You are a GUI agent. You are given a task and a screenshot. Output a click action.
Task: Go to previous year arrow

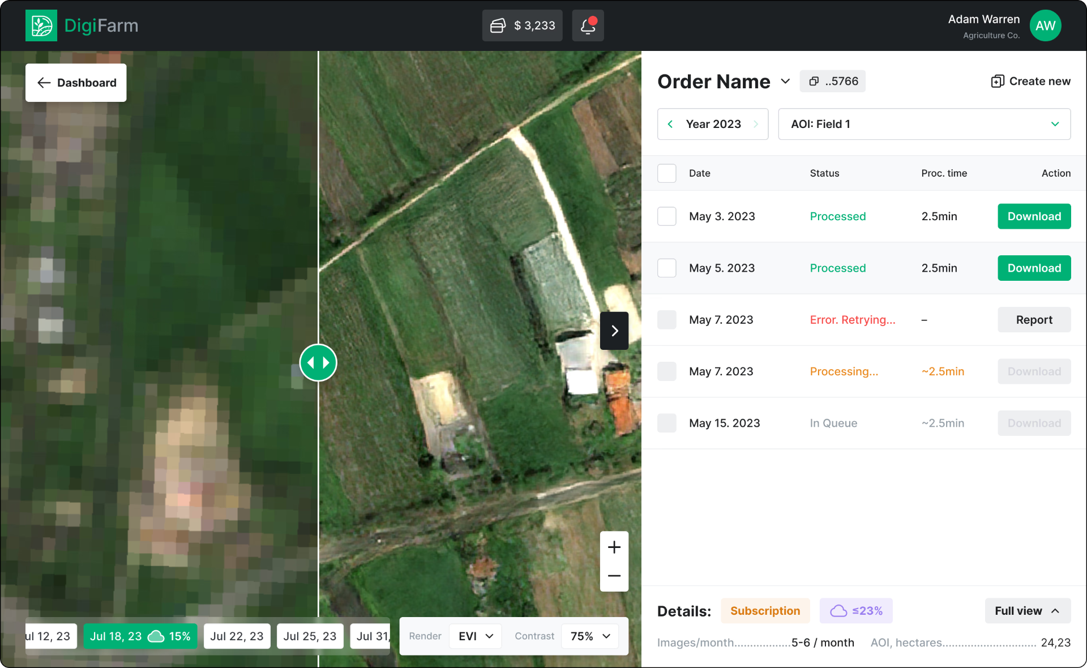[670, 124]
